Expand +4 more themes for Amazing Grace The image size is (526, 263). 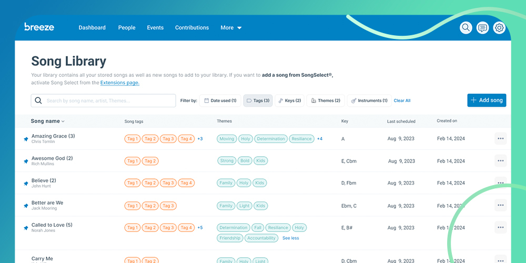(x=320, y=138)
